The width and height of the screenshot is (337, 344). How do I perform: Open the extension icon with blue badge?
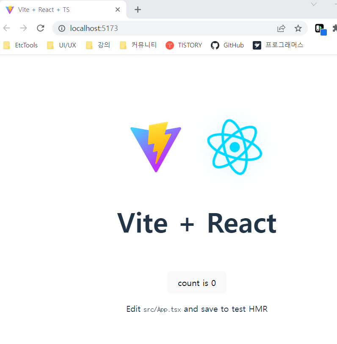click(x=320, y=29)
